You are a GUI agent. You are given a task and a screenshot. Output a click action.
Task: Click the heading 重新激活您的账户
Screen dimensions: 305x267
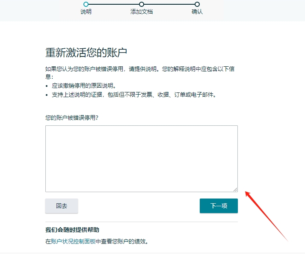[x=86, y=53]
